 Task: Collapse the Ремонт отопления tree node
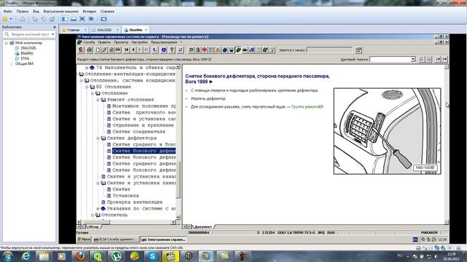(98, 100)
